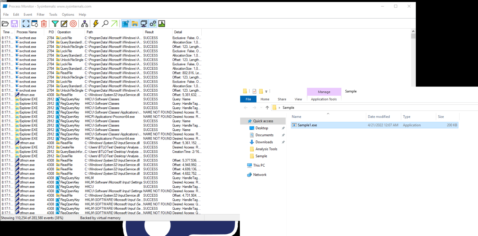The height and width of the screenshot is (236, 478).
Task: Toggle Show File System Activity button
Action: (135, 24)
